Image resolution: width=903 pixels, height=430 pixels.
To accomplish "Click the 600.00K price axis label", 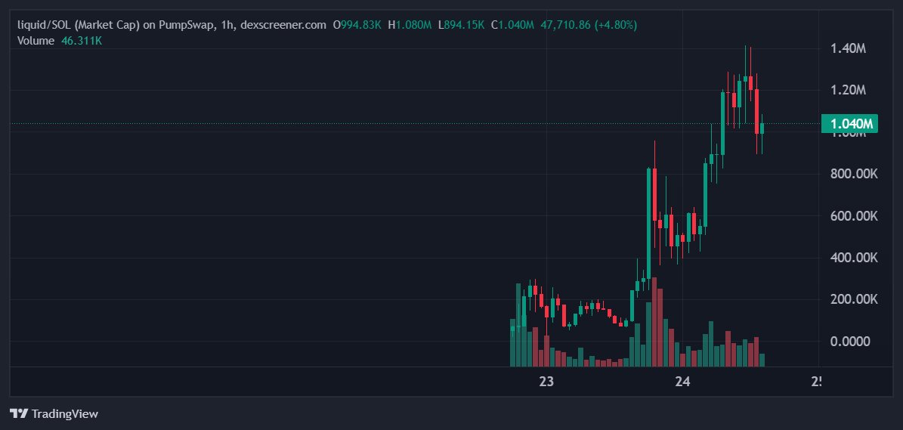I will coord(853,216).
